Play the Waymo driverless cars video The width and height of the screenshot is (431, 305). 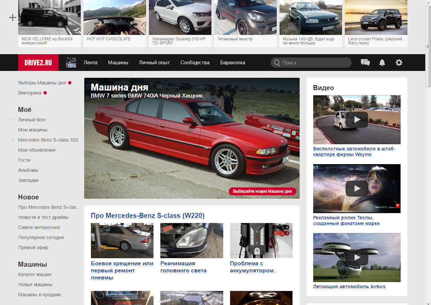point(357,119)
